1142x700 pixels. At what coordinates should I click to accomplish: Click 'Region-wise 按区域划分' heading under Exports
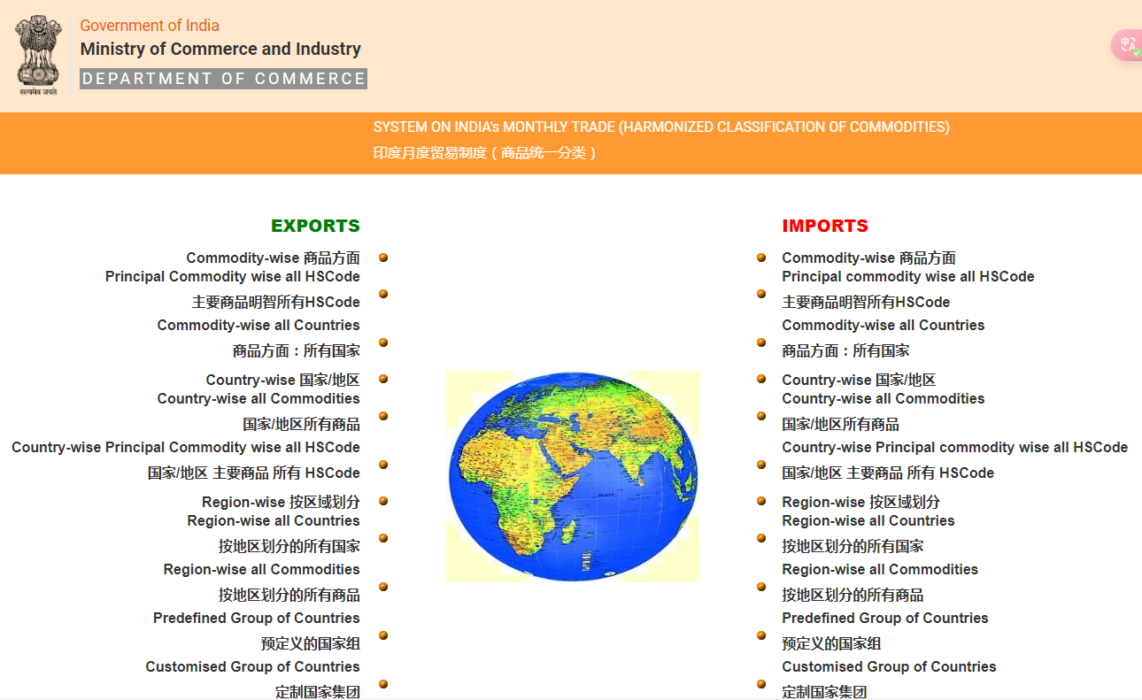[x=282, y=503]
